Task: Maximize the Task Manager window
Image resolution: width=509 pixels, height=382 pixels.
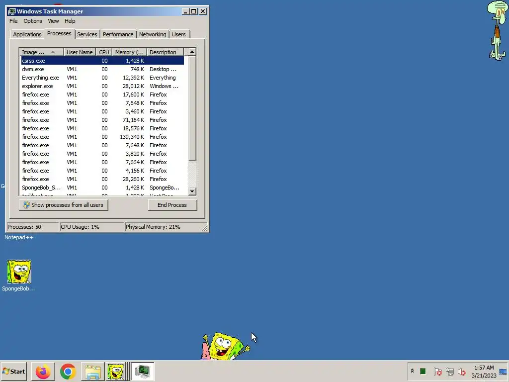Action: tap(193, 11)
